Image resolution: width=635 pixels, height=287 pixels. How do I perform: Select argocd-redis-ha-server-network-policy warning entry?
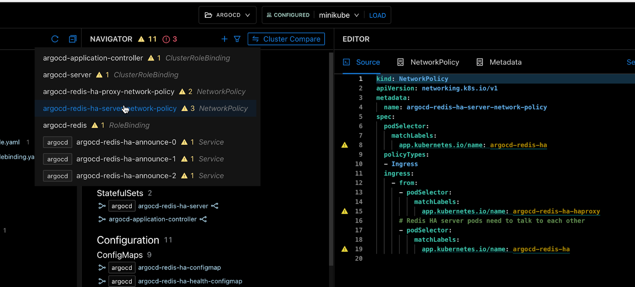pos(145,108)
